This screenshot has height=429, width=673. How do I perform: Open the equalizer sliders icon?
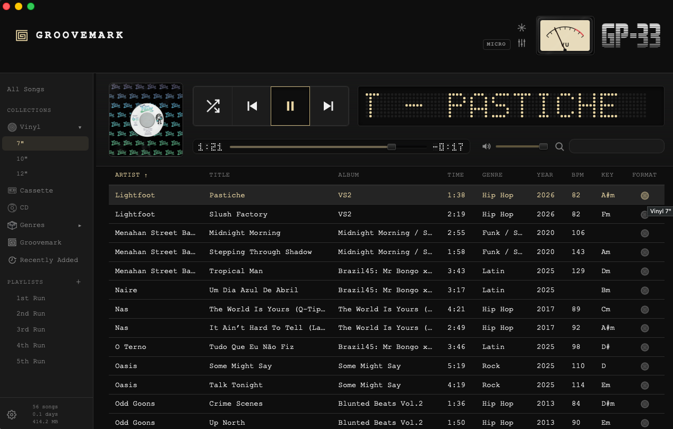click(522, 43)
